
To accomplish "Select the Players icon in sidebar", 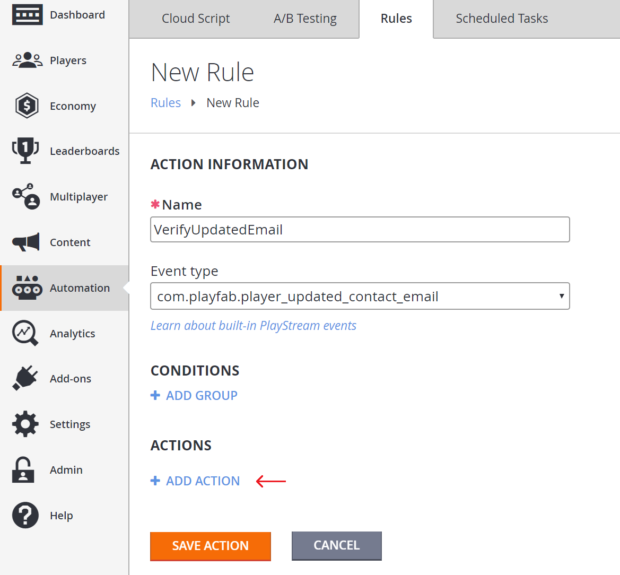I will click(x=27, y=60).
